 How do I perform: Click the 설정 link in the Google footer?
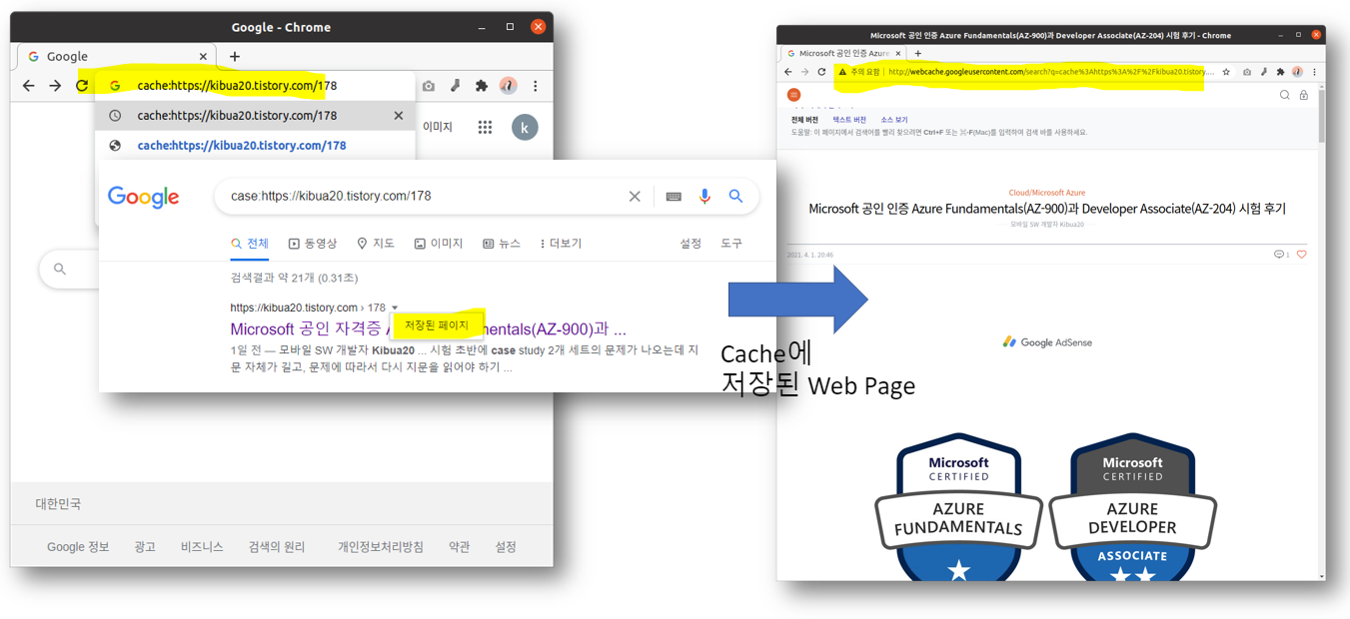506,547
